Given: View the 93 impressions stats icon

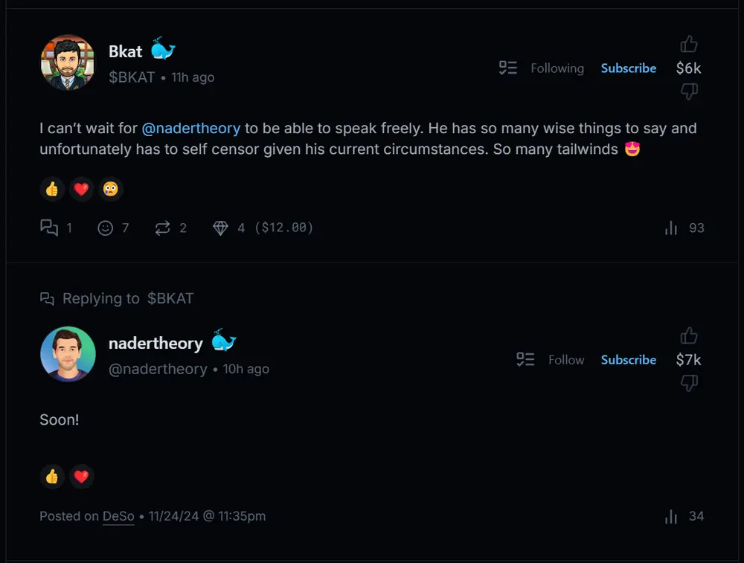Looking at the screenshot, I should [x=671, y=228].
